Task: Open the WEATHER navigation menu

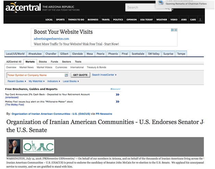Action: [x=162, y=20]
